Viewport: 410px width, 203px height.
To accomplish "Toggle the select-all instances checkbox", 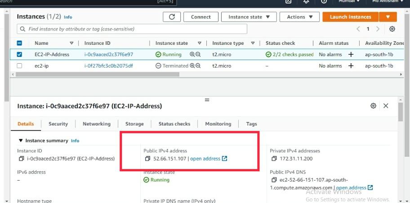I will 19,43.
